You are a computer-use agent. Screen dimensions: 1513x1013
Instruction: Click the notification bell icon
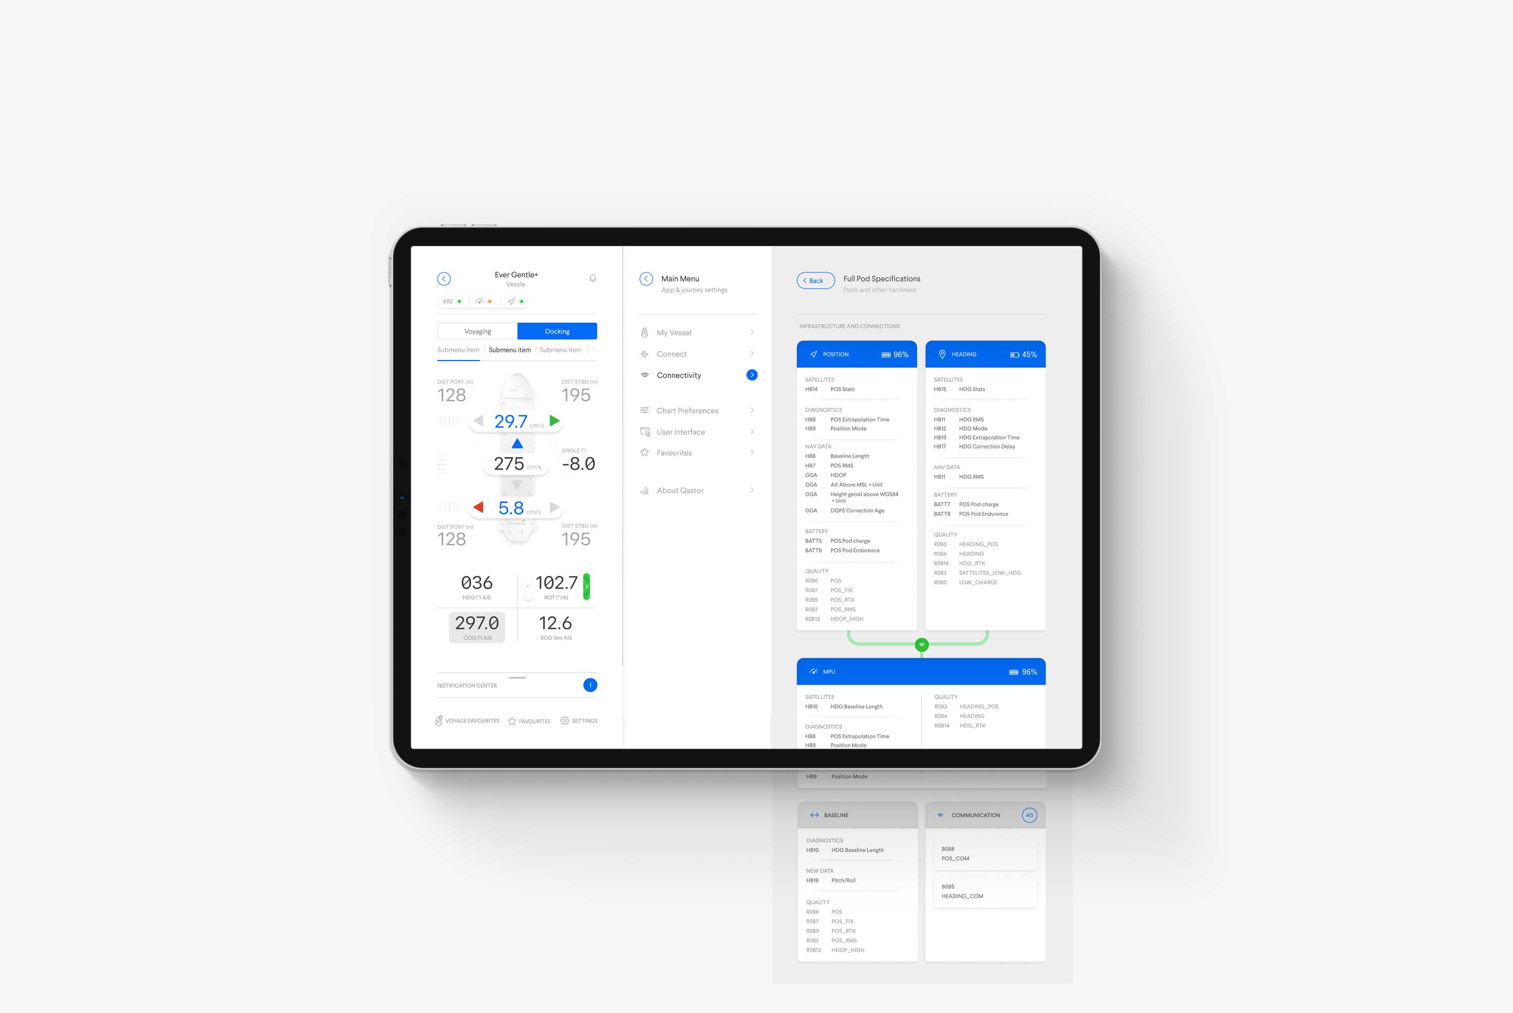point(592,279)
